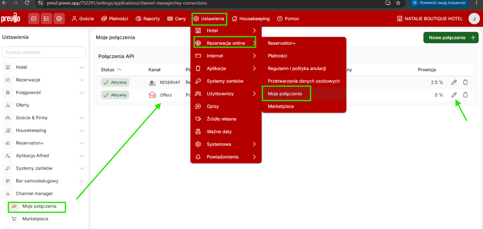Screen dimensions: 483x229
Task: Open Housekeeping in the top navigation
Action: (251, 19)
